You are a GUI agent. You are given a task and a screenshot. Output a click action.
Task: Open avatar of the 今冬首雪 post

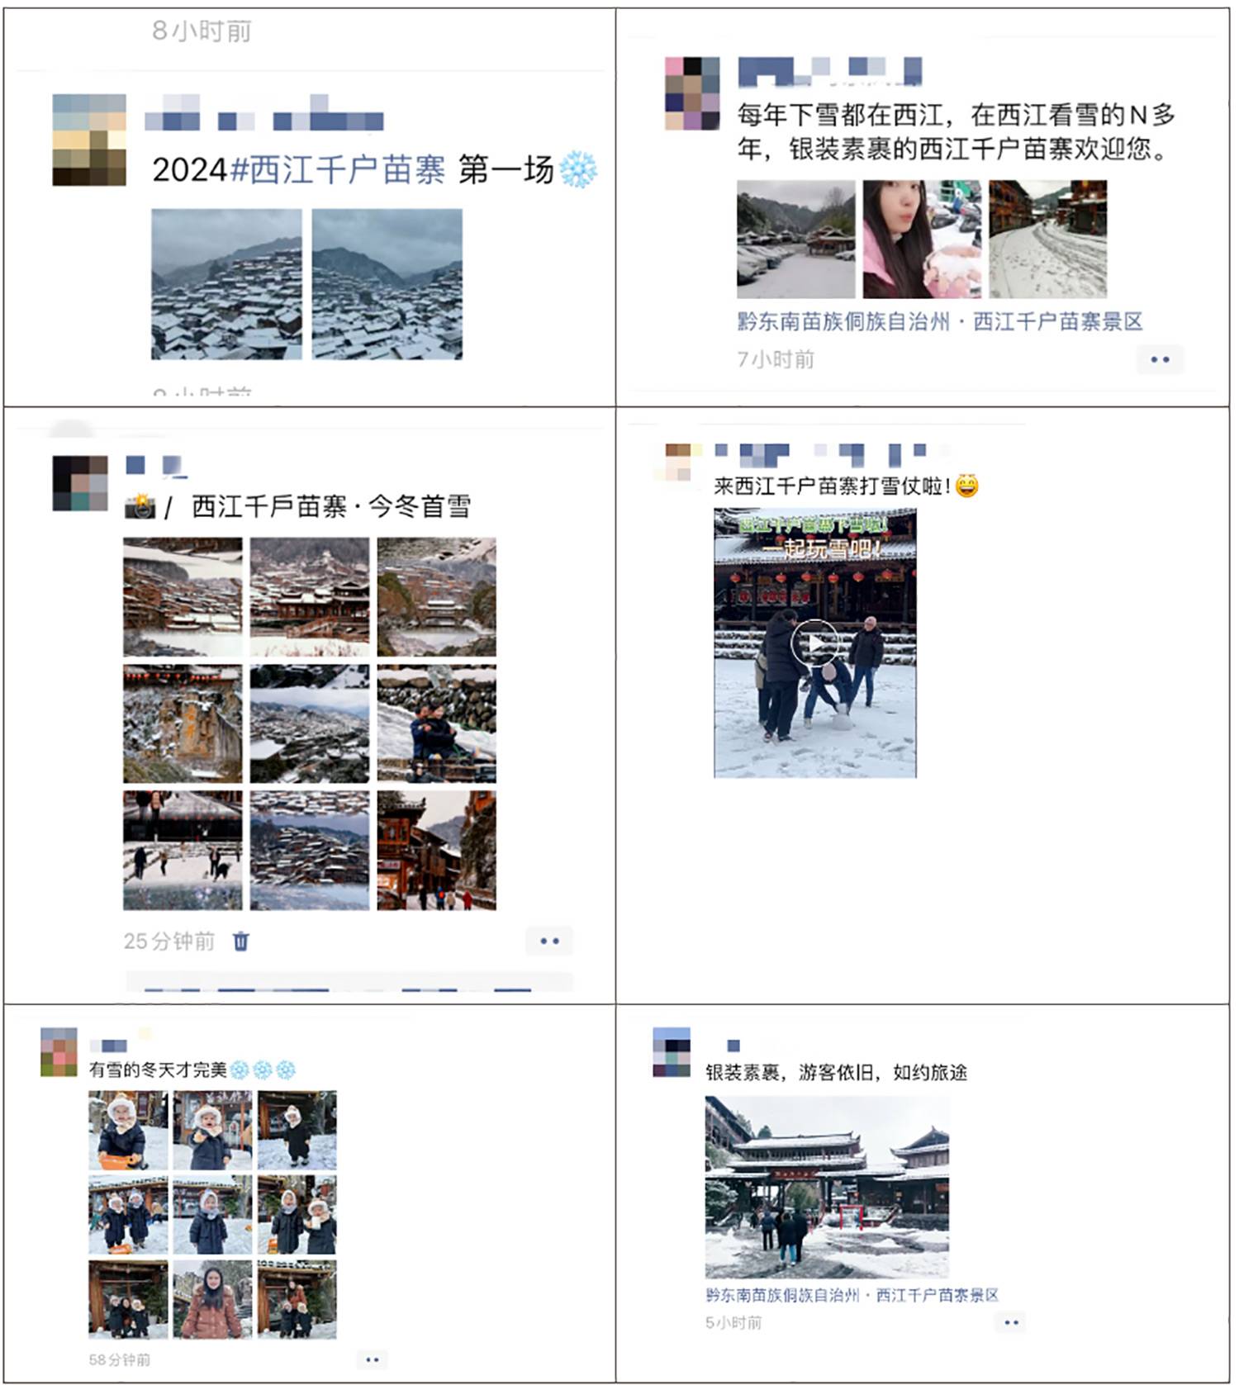(x=80, y=483)
